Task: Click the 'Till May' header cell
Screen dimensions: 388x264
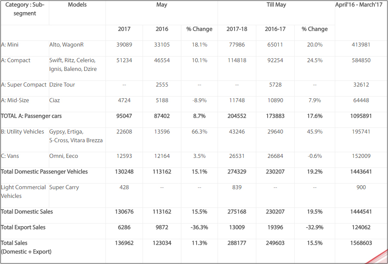Action: coord(276,5)
